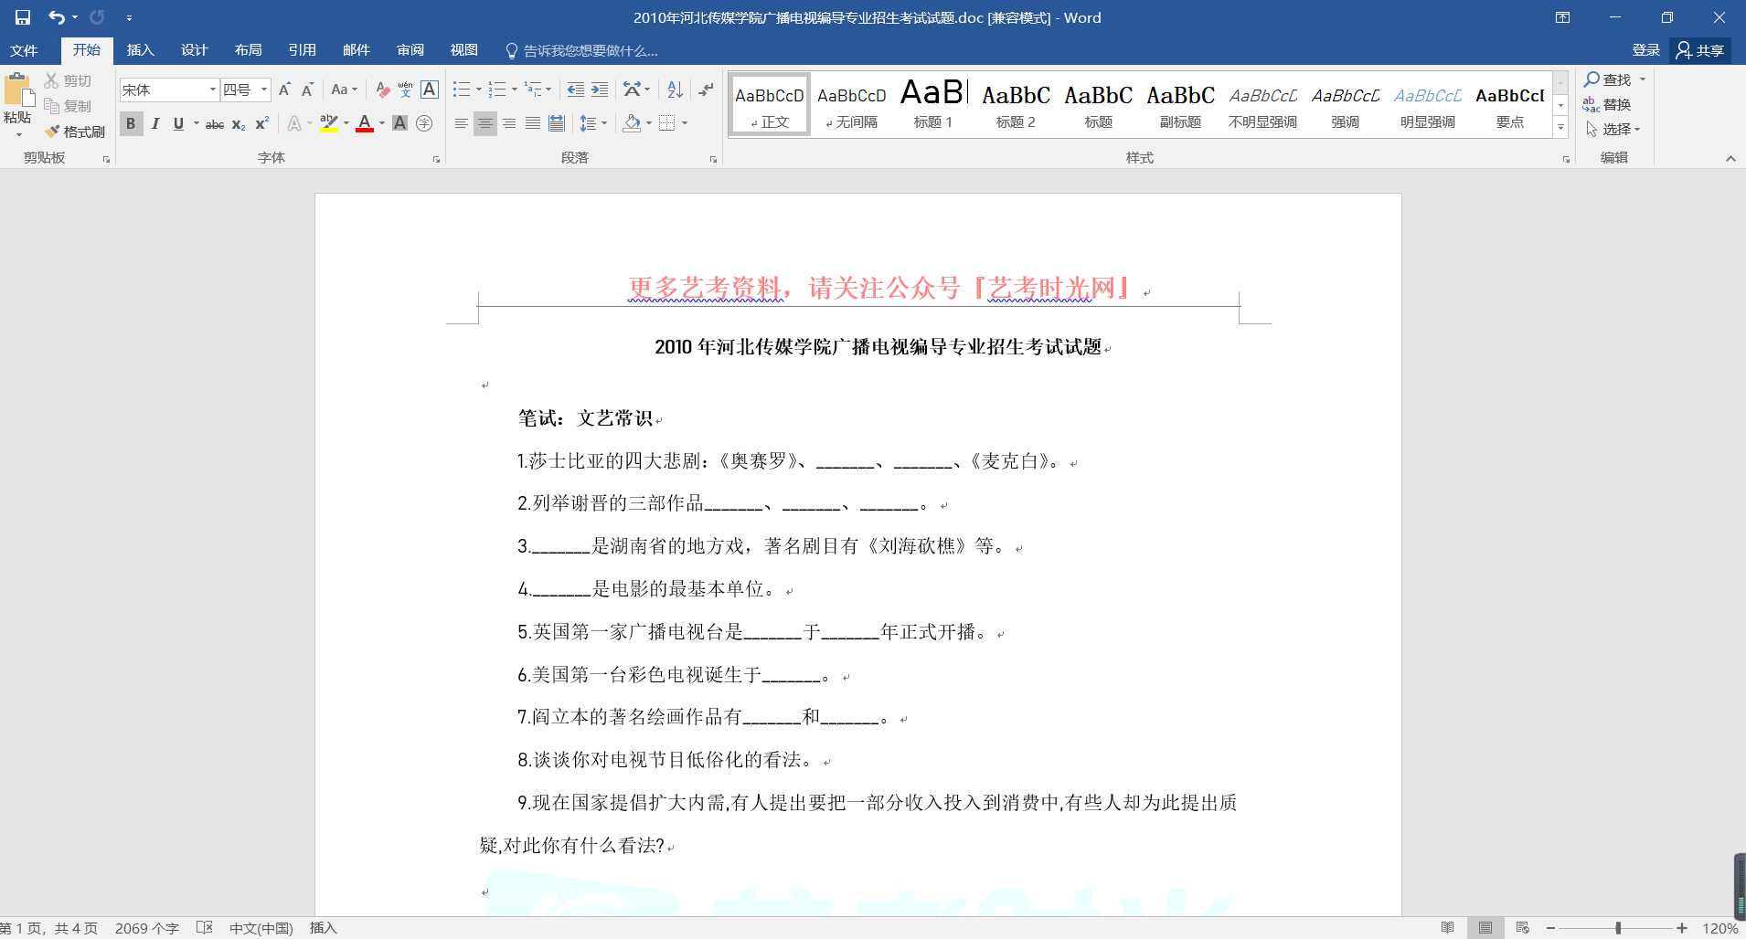
Task: Click the 标题 1 style thumbnail
Action: pyautogui.click(x=933, y=104)
